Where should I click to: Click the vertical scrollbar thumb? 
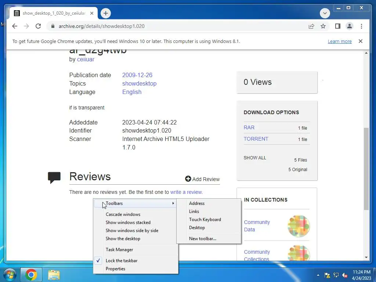pos(366,169)
